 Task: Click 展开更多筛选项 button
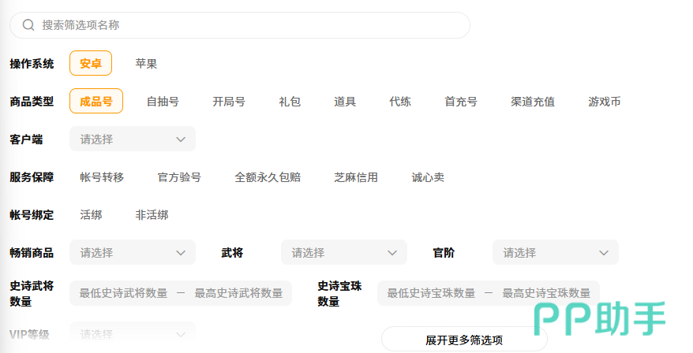coord(464,340)
